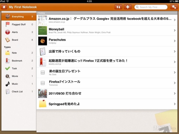Click the Coldplay artist subtitle
This screenshot has width=179, height=134.
coord(53,43)
